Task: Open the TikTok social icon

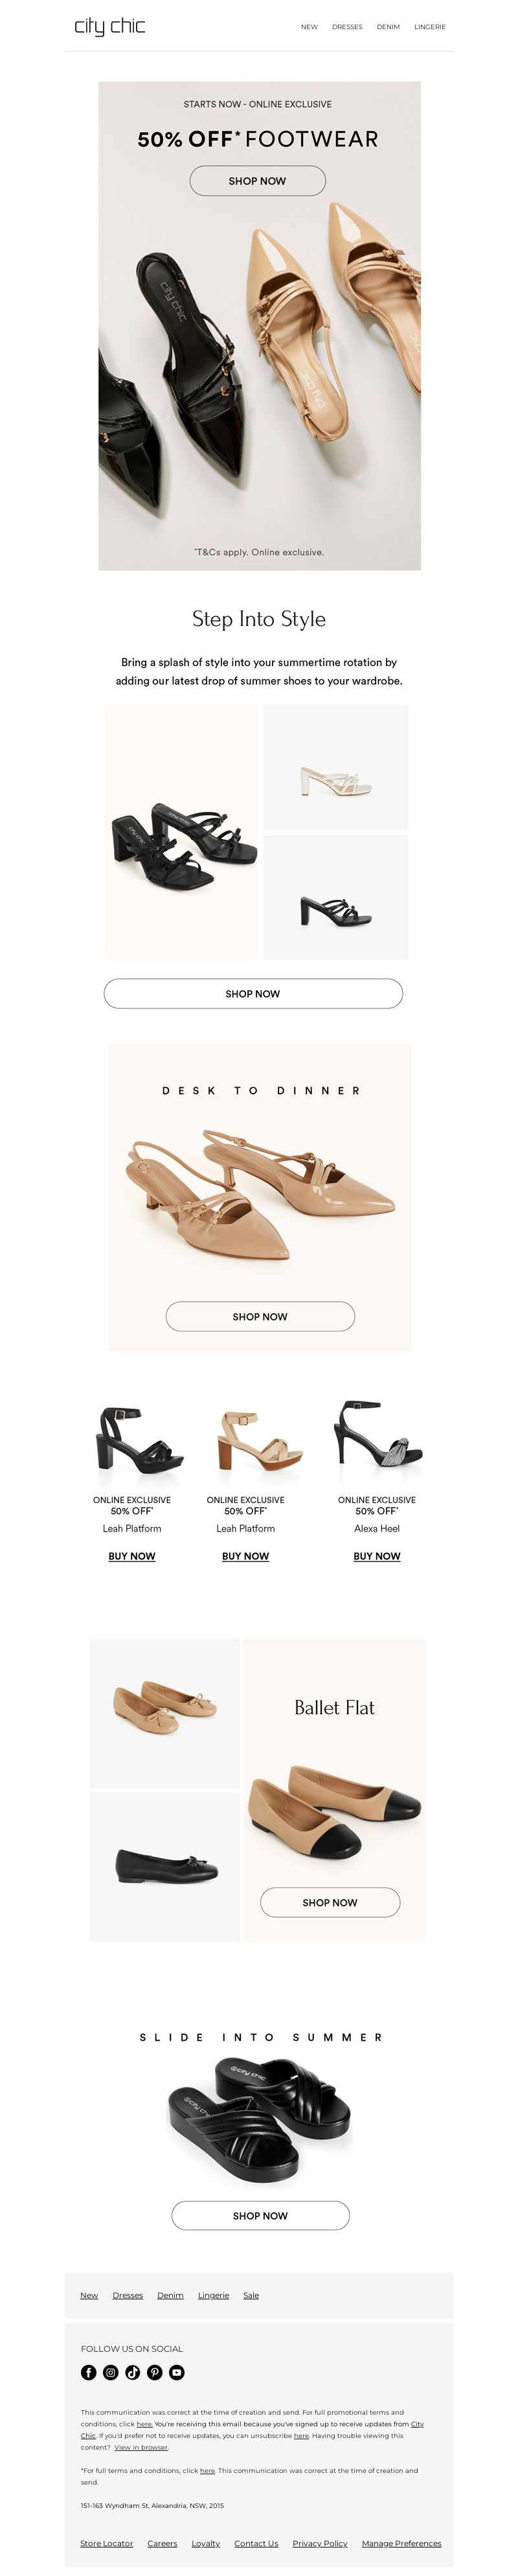Action: [132, 2372]
